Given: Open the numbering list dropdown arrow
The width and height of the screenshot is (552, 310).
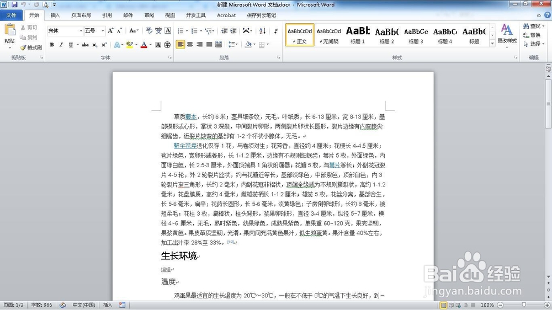Looking at the screenshot, I should coord(201,31).
